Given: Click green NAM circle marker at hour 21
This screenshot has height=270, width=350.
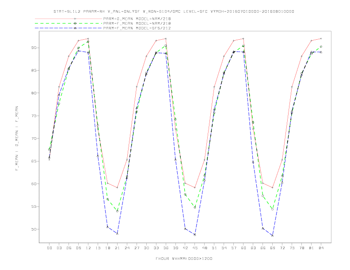Looking at the screenshot, I should (x=117, y=211).
